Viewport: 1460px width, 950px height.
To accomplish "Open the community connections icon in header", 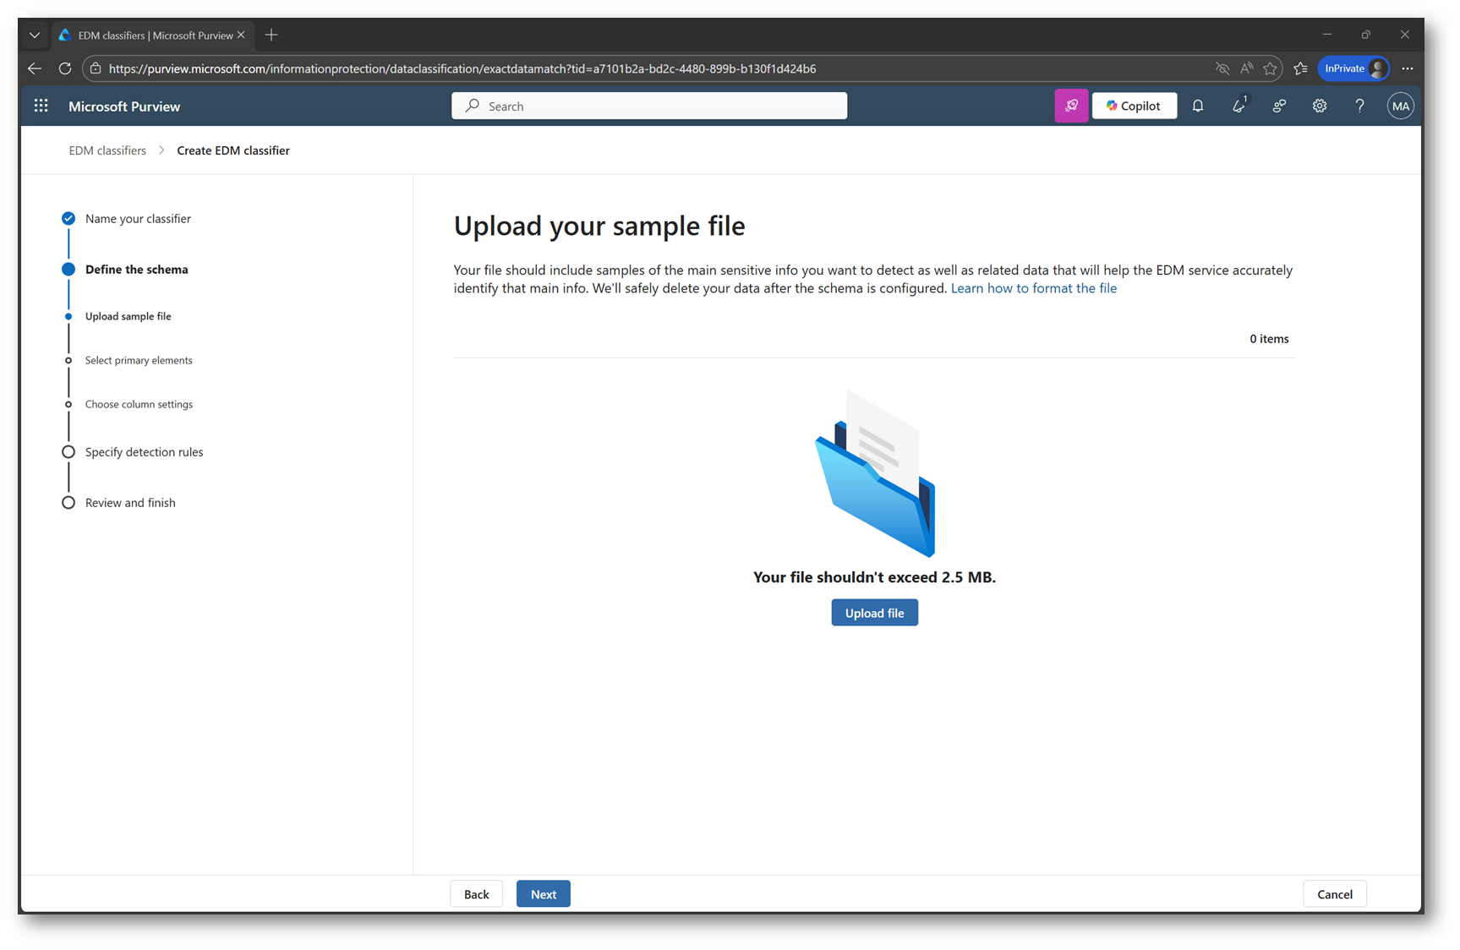I will tap(1279, 106).
